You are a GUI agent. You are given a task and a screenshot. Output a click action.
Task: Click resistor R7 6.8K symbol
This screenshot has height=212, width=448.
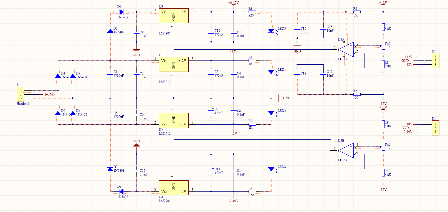click(x=383, y=27)
